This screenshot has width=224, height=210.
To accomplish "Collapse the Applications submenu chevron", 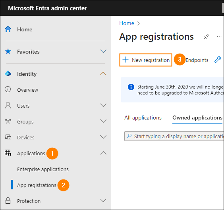I will [x=103, y=153].
